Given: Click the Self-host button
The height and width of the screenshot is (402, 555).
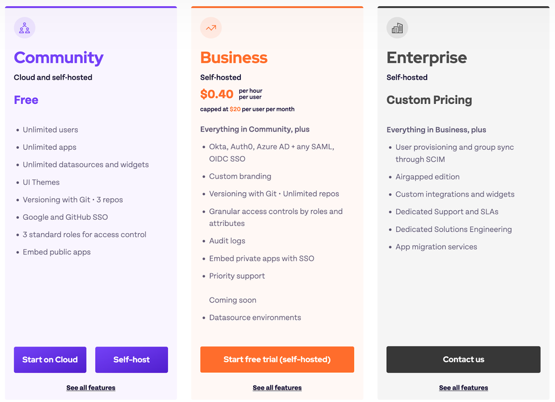Looking at the screenshot, I should click(132, 359).
